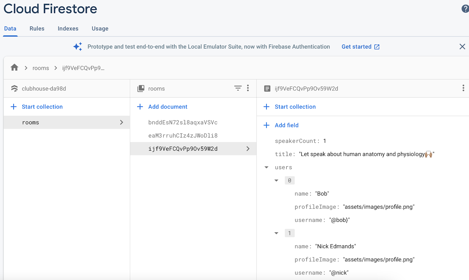Screen dimensions: 469x280
Task: Click the first chevron separator after the home icon
Action: click(26, 68)
